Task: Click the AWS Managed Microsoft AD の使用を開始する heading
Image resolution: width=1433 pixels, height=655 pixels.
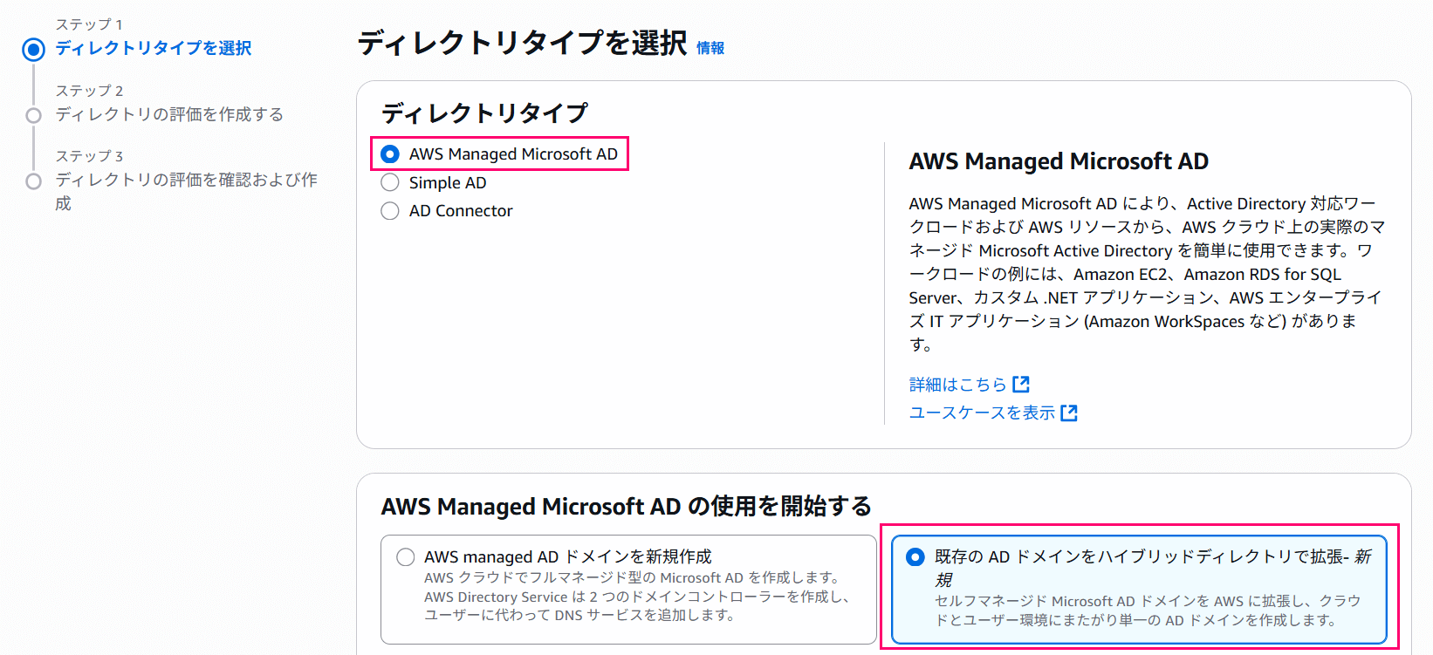Action: point(627,507)
